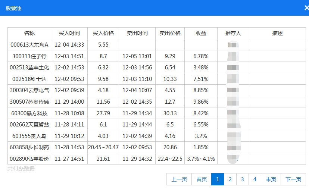Viewport: 309px width, 188px height.
Task: Click the 6.78% return cell
Action: (x=201, y=56)
